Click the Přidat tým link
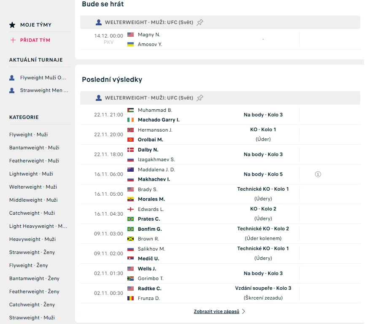 tap(35, 40)
